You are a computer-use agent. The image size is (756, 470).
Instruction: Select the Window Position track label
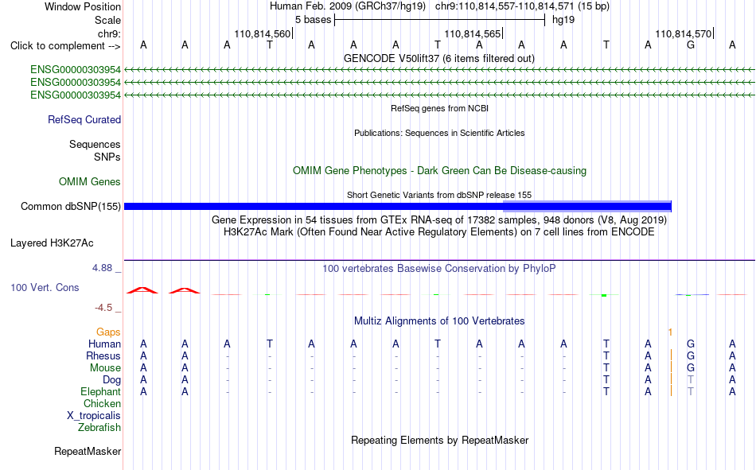point(83,6)
